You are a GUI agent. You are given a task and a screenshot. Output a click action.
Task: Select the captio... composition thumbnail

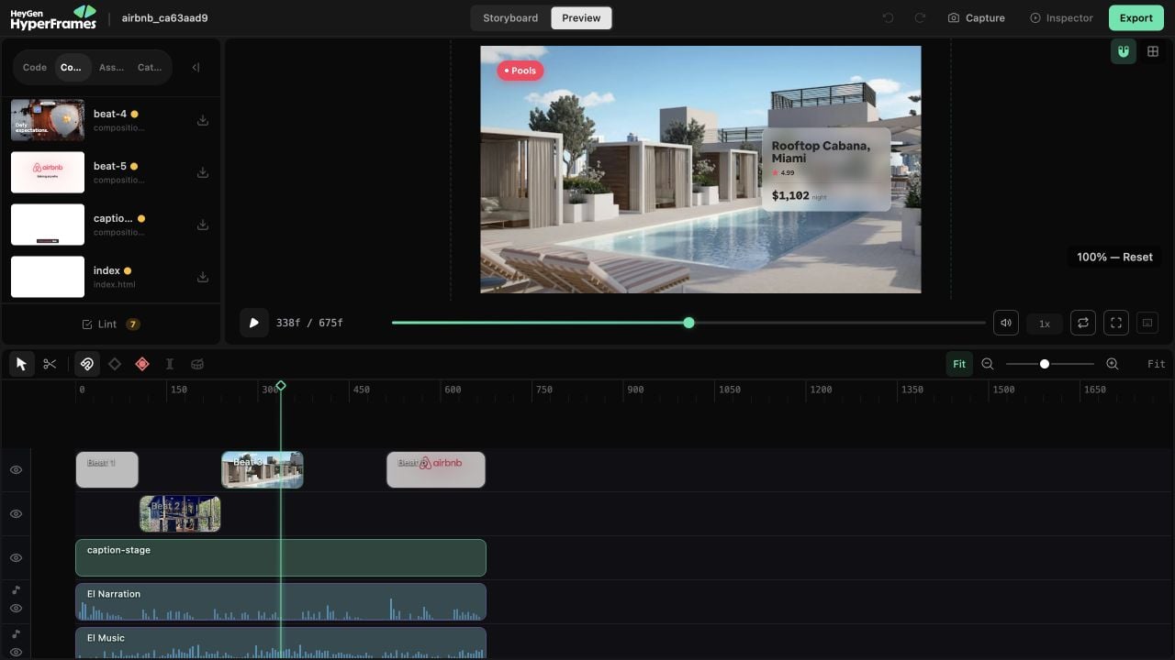(48, 225)
